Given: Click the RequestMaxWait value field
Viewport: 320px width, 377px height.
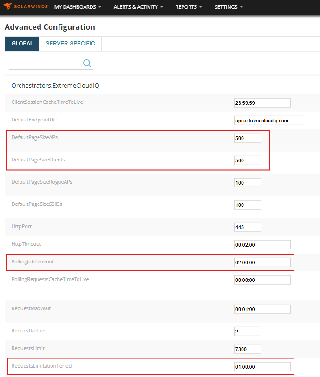Looking at the screenshot, I should 262,309.
